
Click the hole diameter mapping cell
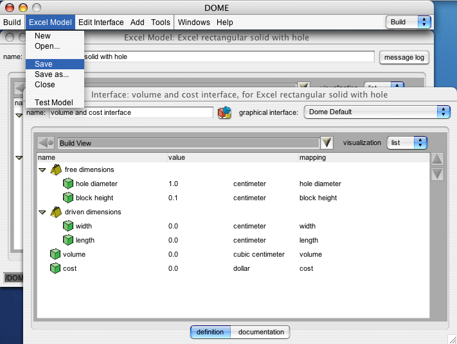click(320, 184)
